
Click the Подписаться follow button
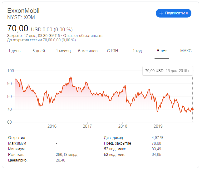[x=174, y=13]
